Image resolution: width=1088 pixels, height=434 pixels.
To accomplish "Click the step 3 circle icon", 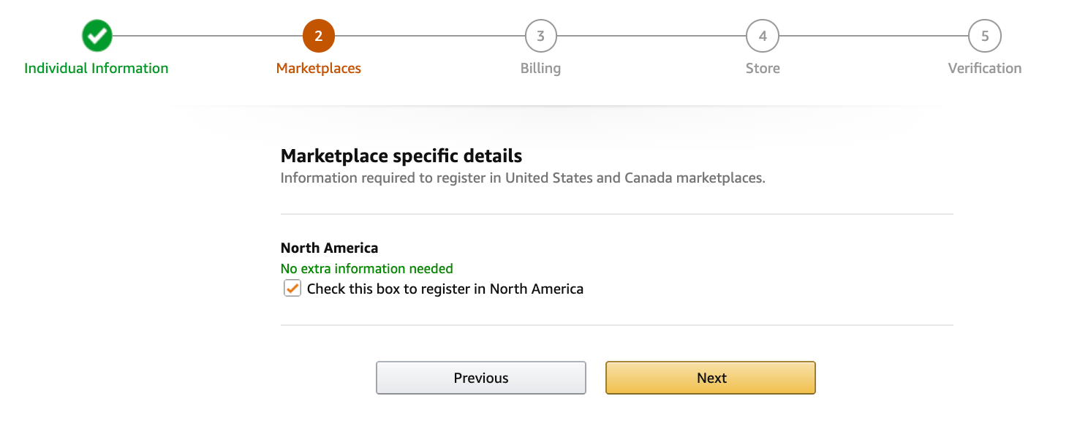I will click(540, 36).
